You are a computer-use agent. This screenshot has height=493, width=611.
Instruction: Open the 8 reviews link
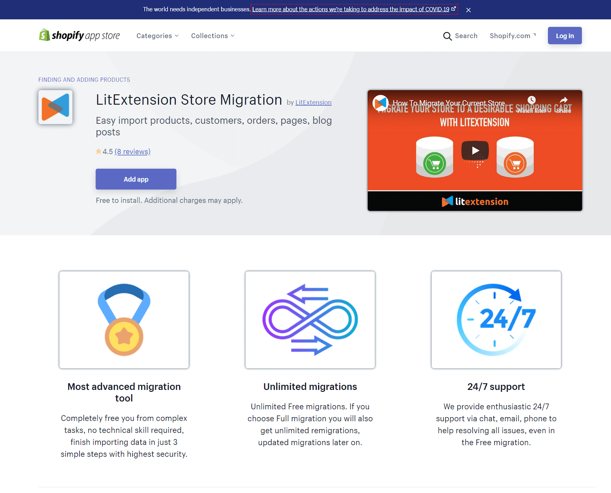[133, 152]
